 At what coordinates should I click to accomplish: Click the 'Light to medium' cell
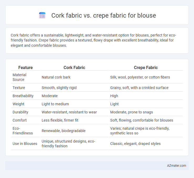pyautogui.click(x=55, y=104)
